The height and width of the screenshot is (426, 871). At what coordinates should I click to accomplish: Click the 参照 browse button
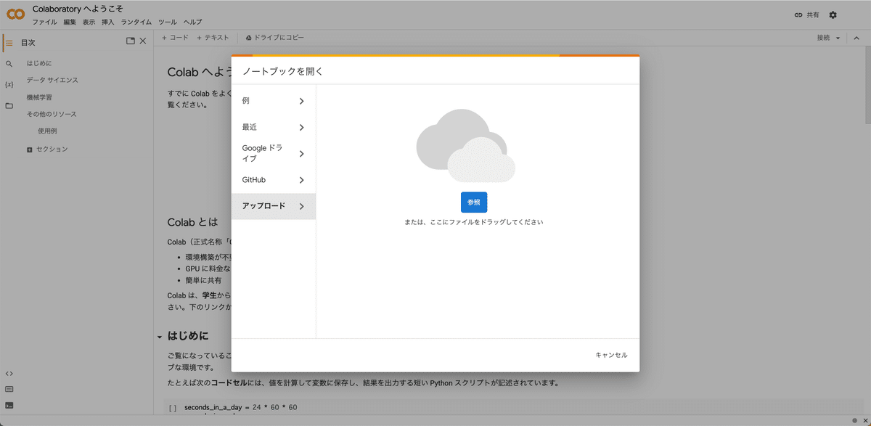(474, 202)
